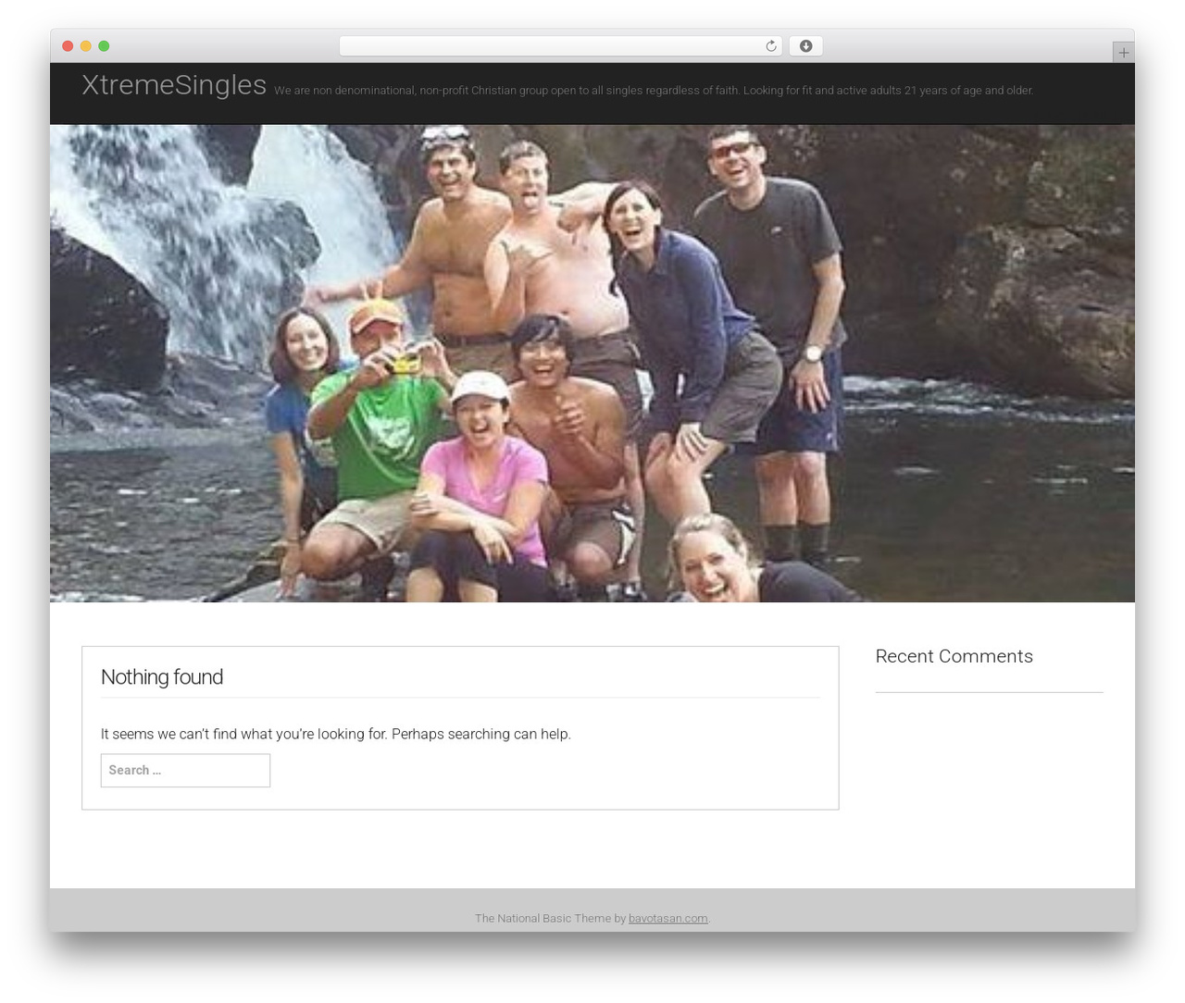Image resolution: width=1185 pixels, height=1003 pixels.
Task: Click the Nothing found heading
Action: click(x=162, y=677)
